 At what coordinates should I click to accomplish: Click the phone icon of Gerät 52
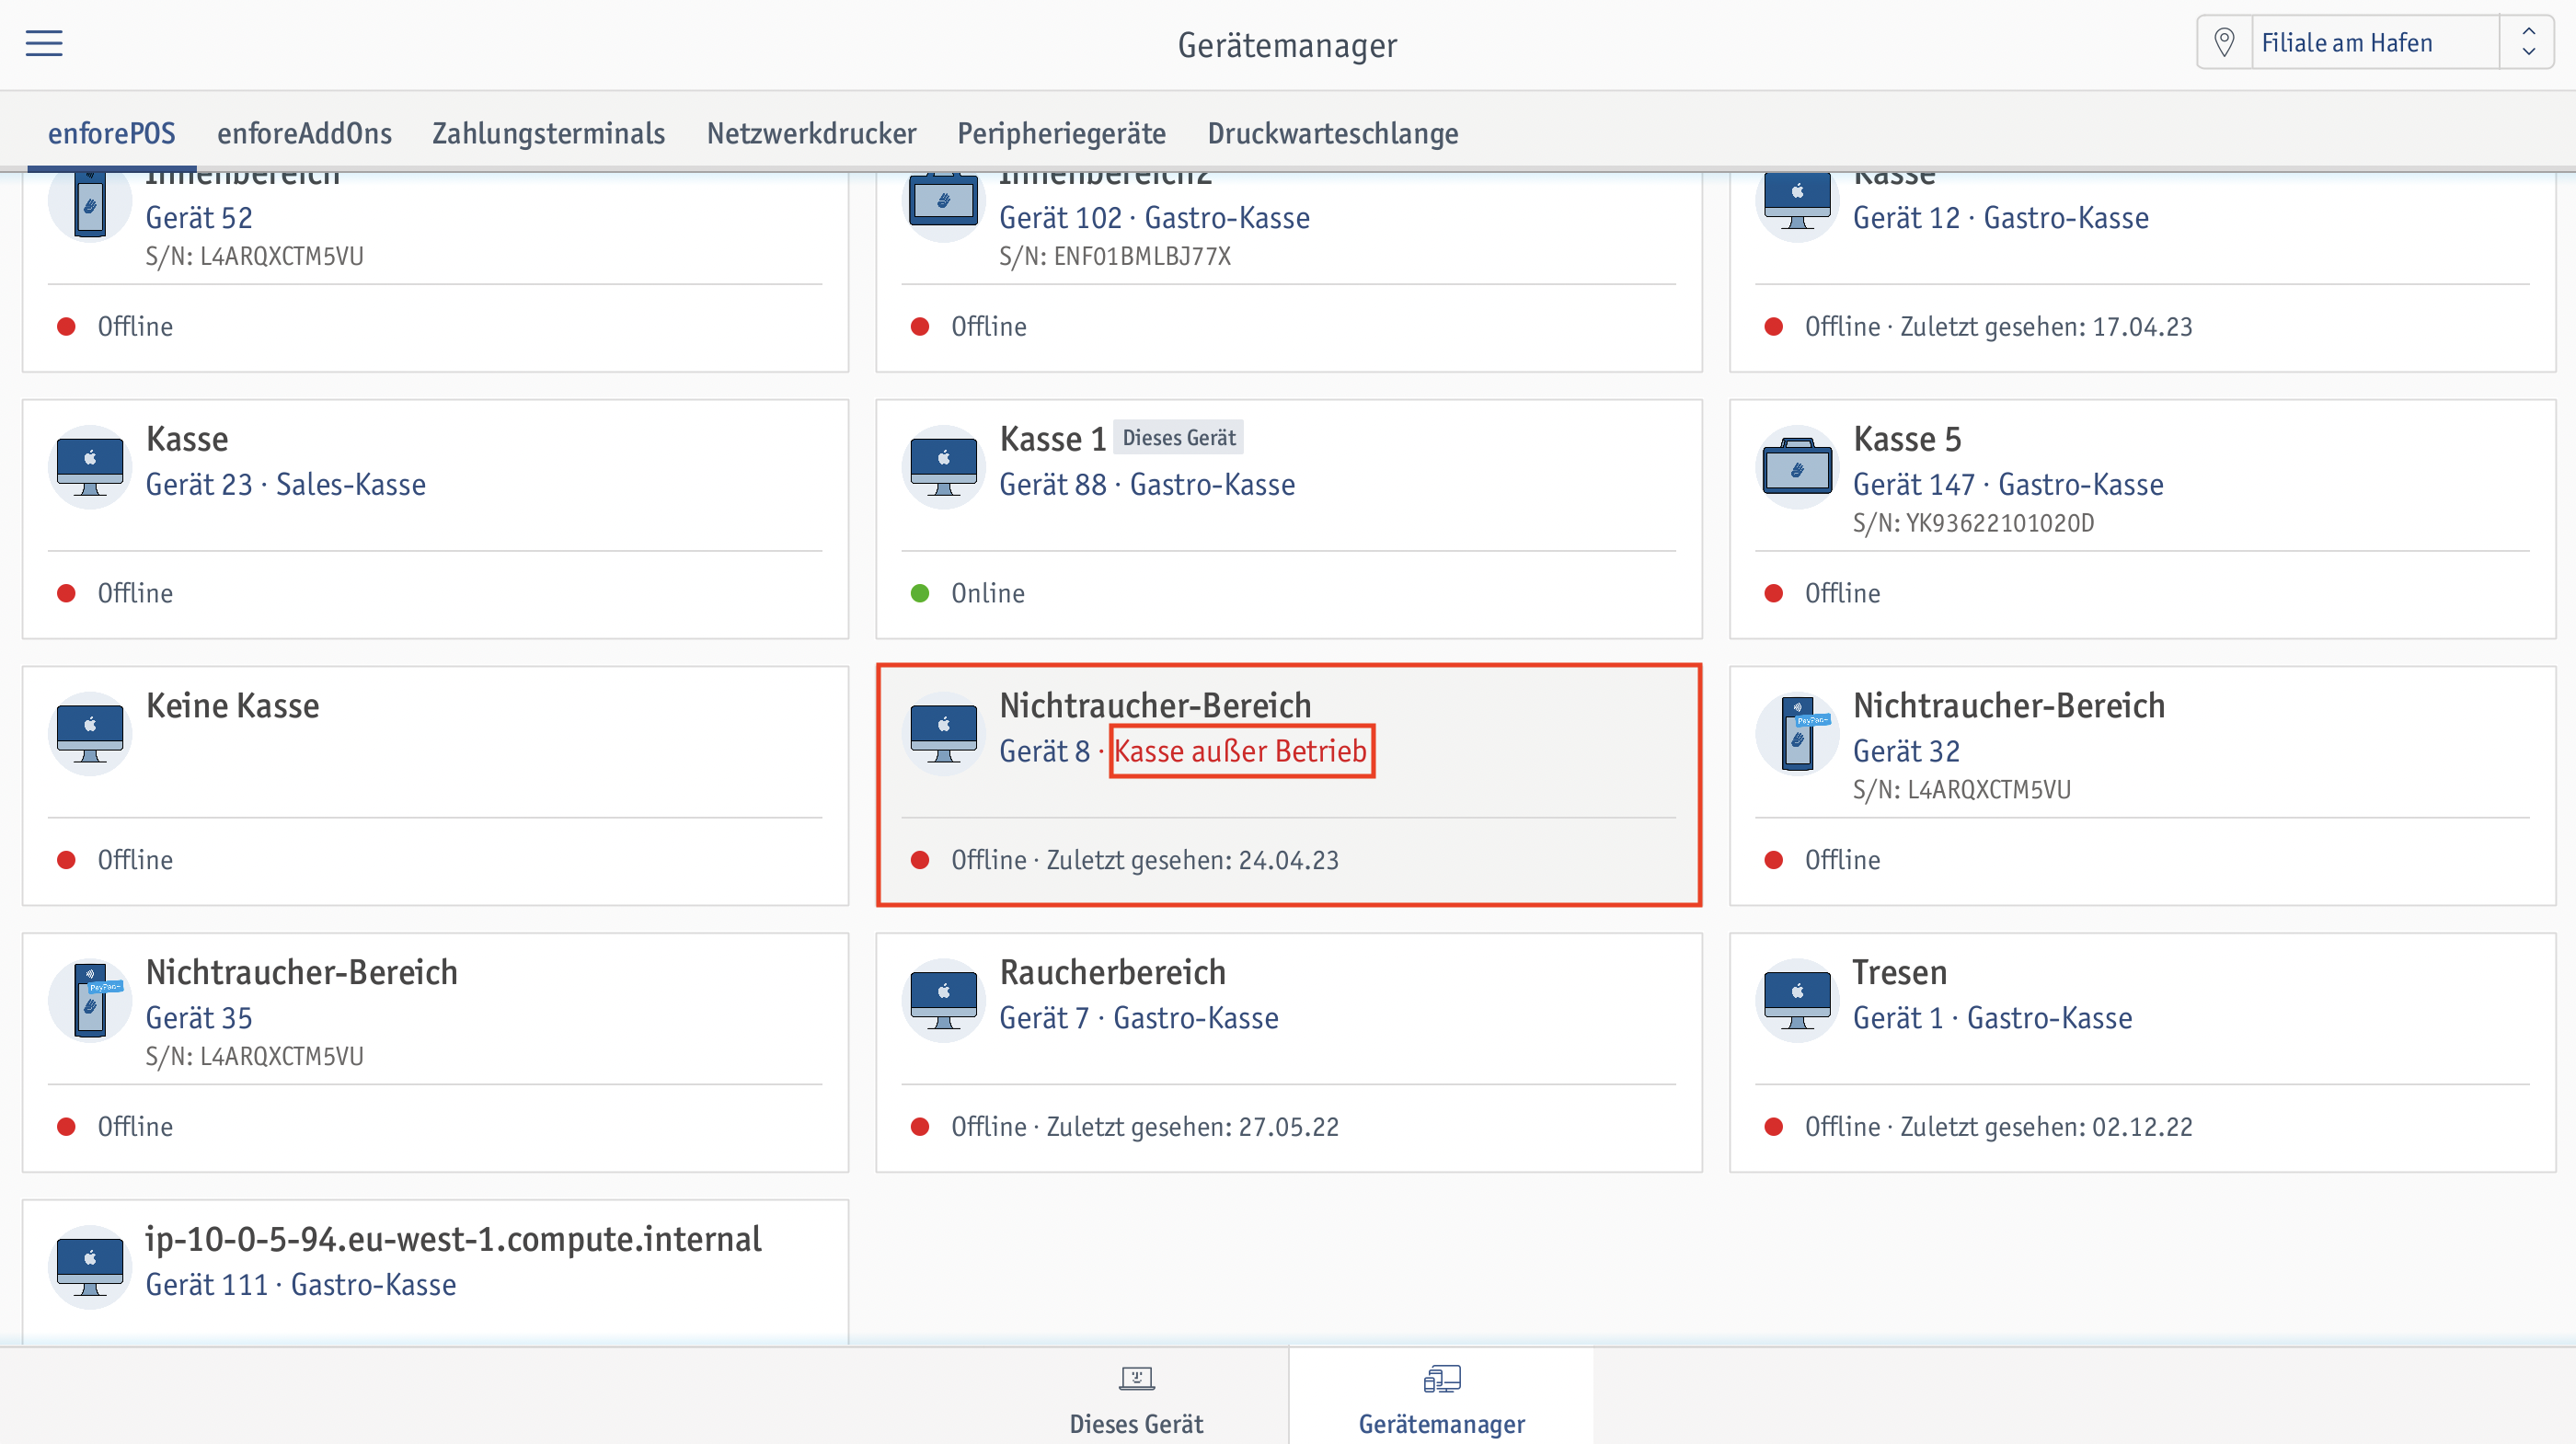(x=90, y=203)
